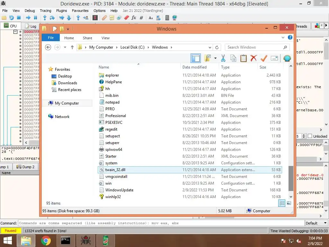The image size is (329, 247).
Task: Open the Plugins menu in x64dbg
Action: [61, 11]
